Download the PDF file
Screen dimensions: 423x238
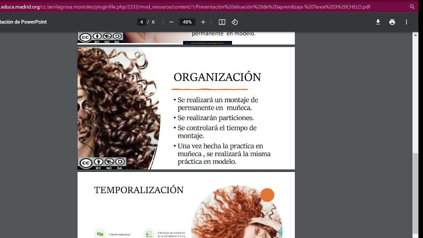tap(378, 22)
